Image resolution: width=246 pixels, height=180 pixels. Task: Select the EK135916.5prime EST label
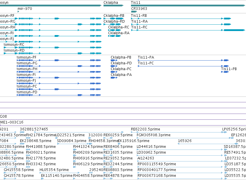(134, 141)
